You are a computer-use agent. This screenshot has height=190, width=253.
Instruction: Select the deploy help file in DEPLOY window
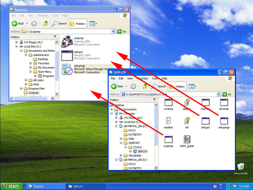187,104
